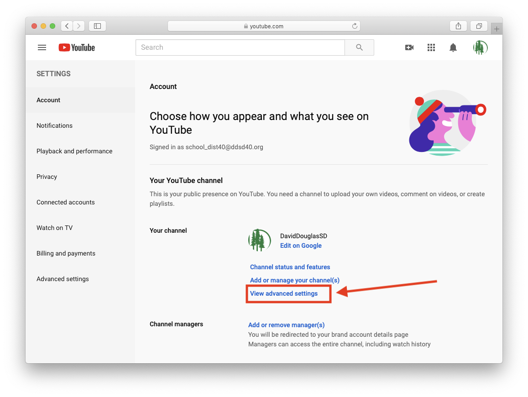
Task: Open the notifications bell
Action: point(453,47)
